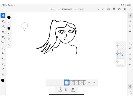Tap the iPad multitasking three dots
The image size is (133, 99).
pos(66,5)
